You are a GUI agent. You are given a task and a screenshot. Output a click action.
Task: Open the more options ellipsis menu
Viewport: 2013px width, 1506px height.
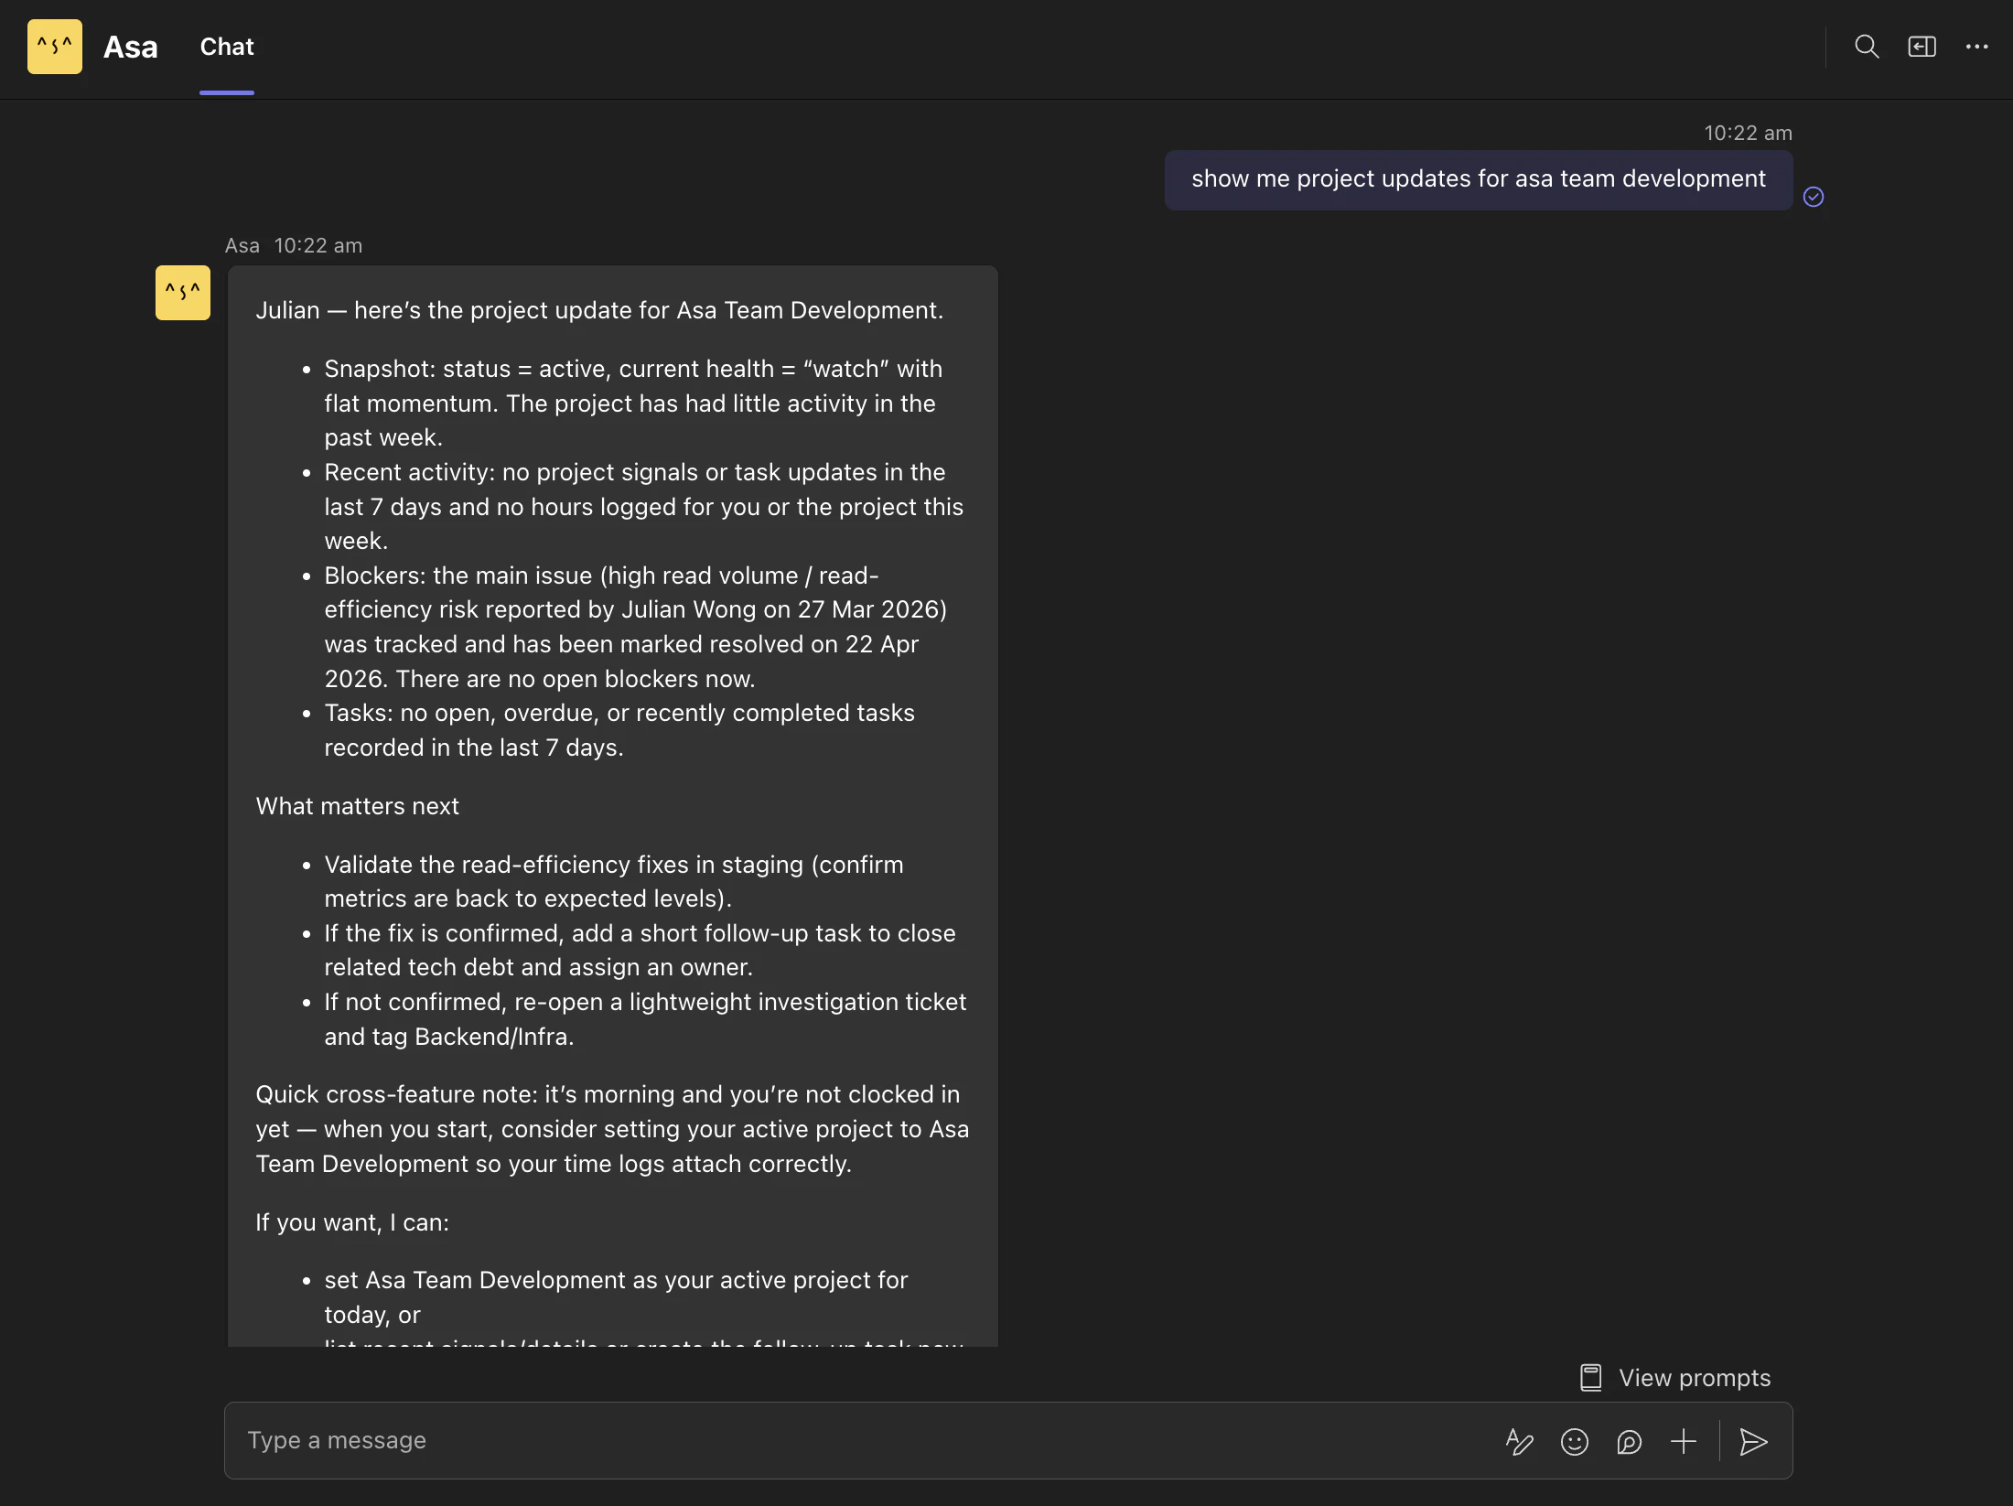click(x=1976, y=47)
